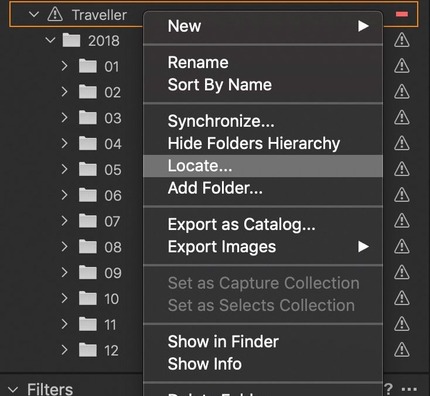Viewport: 430px width, 396px height.
Task: Click warning icon next to Traveller catalog
Action: [x=54, y=15]
